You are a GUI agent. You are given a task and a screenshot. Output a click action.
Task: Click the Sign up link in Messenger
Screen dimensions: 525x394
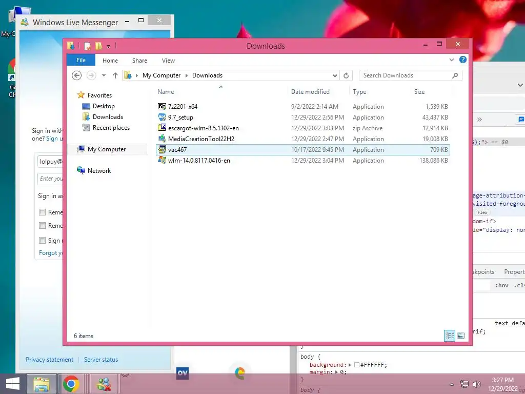54,139
